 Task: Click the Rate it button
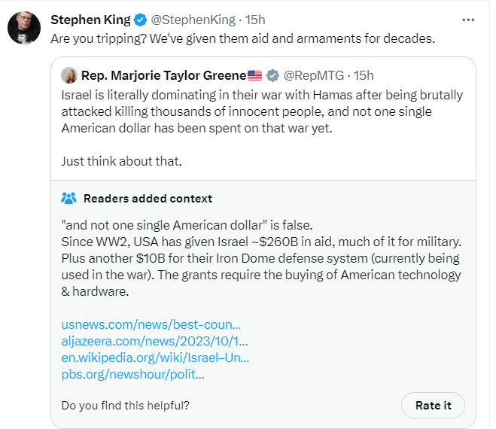[x=433, y=405]
